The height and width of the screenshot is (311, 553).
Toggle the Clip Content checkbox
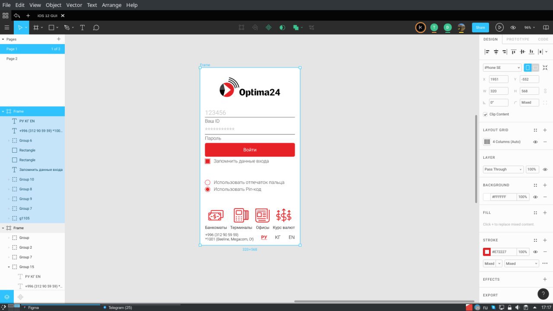(486, 114)
